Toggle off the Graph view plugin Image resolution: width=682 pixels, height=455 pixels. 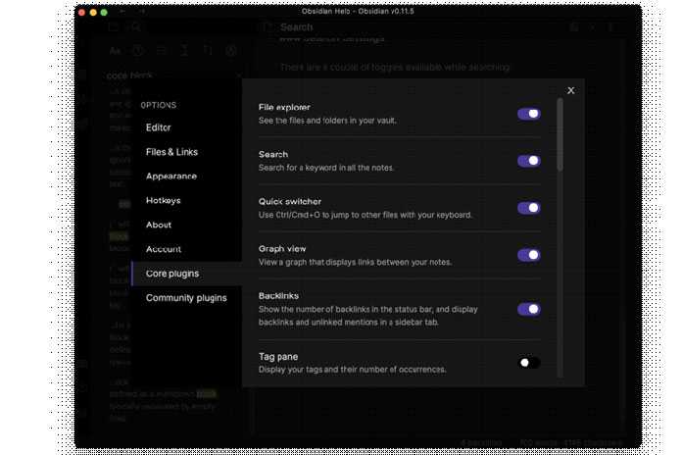[x=528, y=255]
